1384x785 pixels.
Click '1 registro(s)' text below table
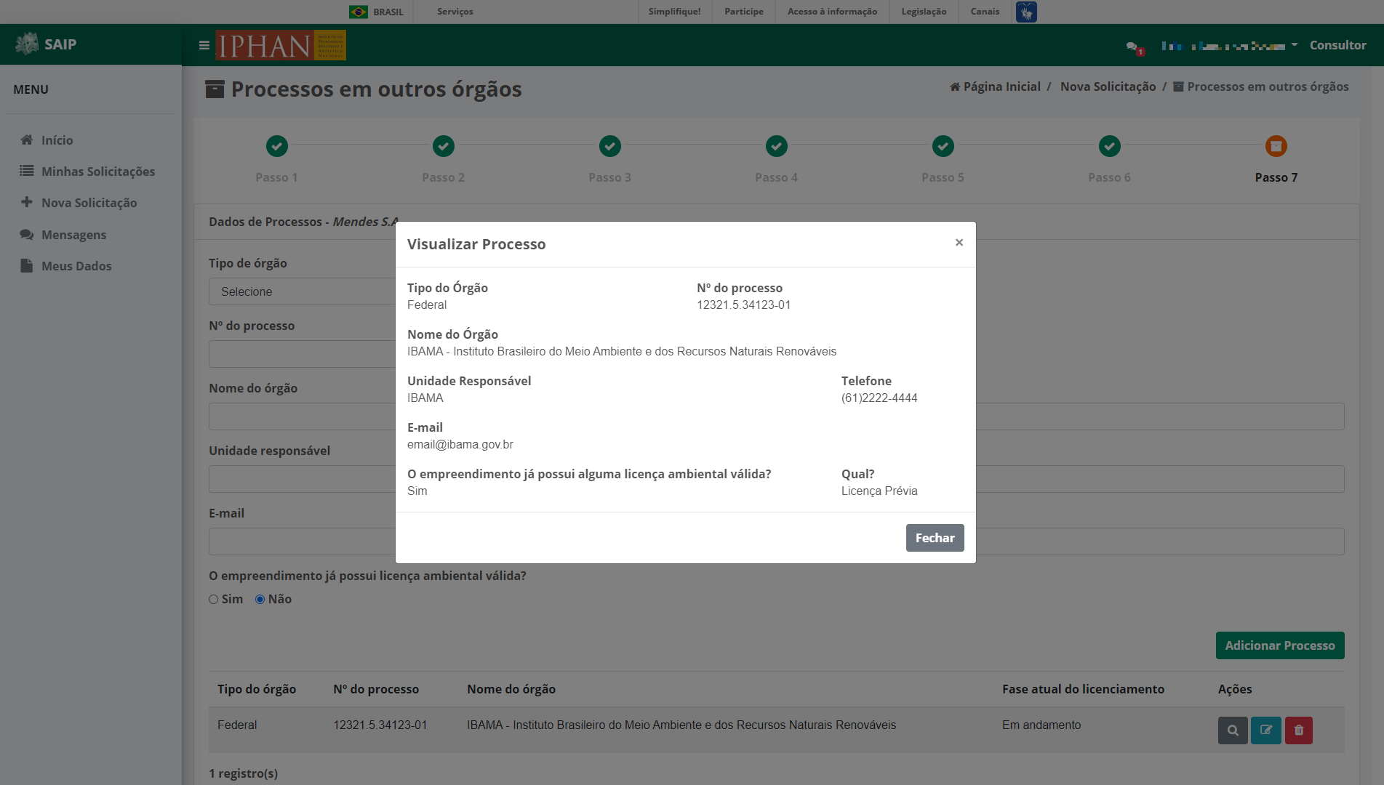tap(243, 773)
